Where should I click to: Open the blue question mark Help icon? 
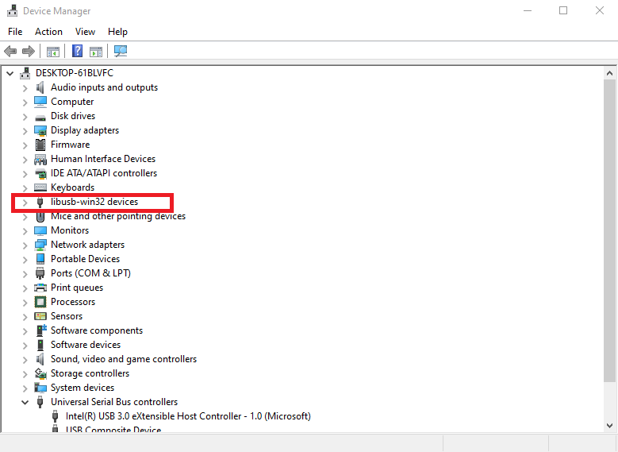tap(77, 51)
